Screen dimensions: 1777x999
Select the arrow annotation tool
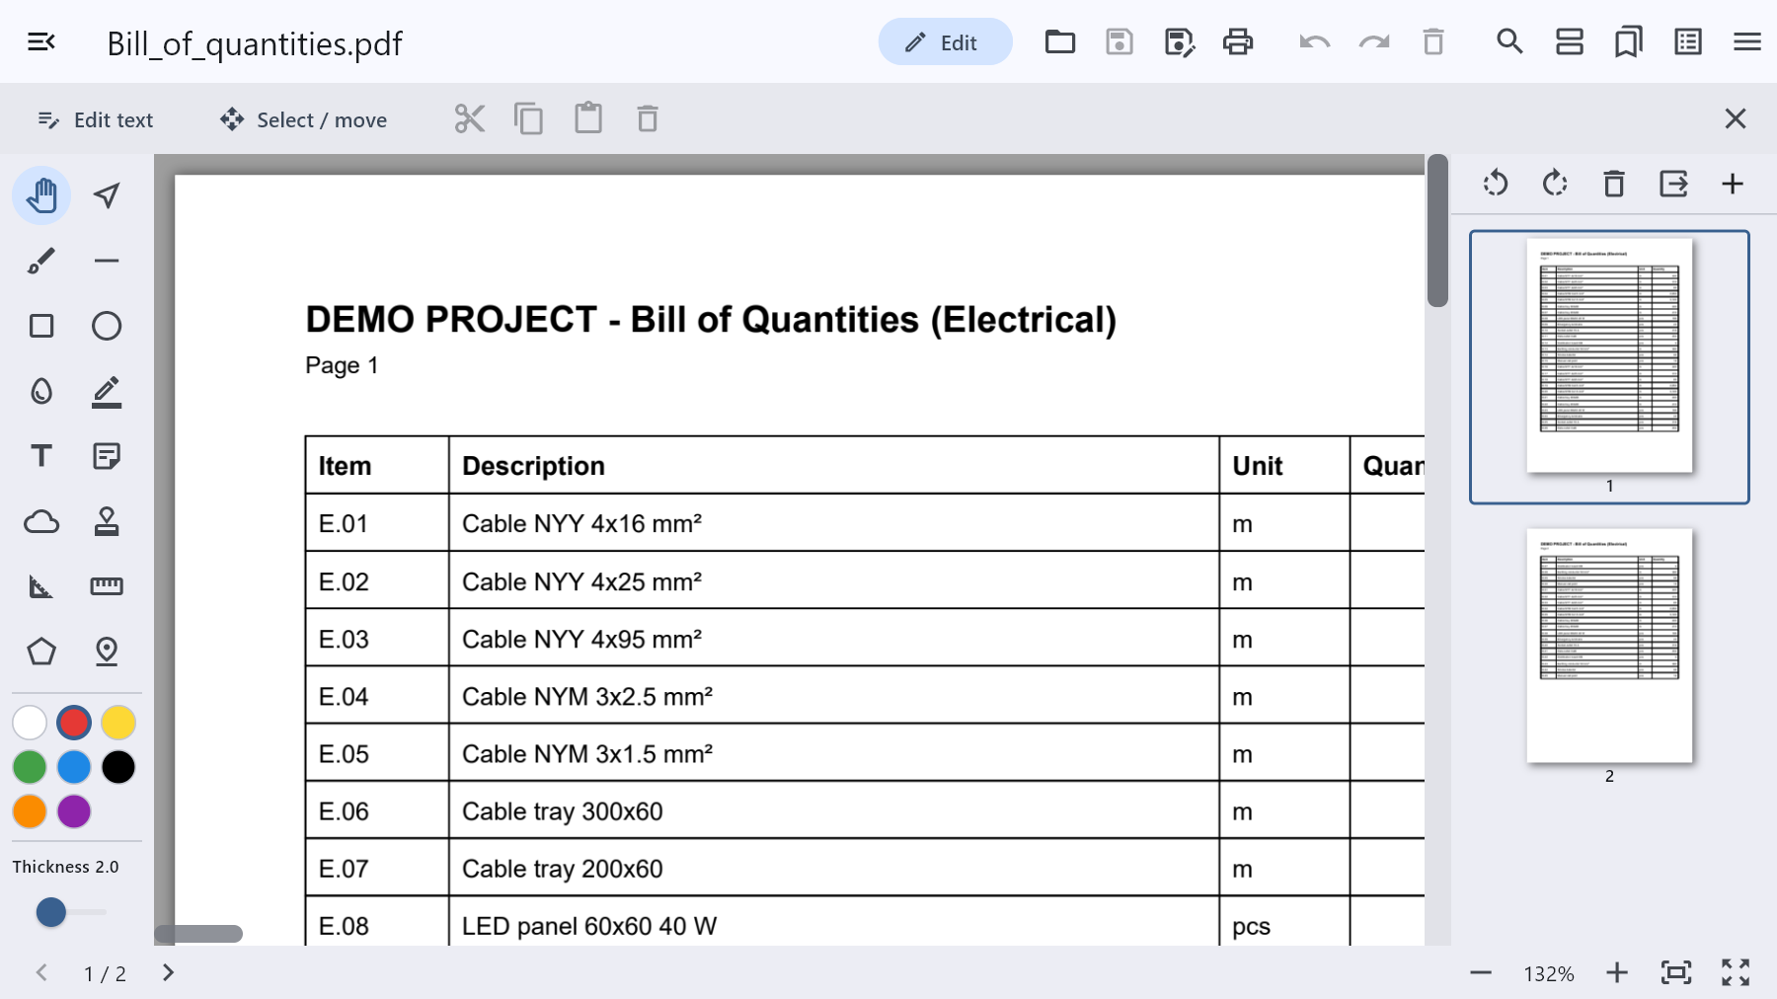(107, 195)
